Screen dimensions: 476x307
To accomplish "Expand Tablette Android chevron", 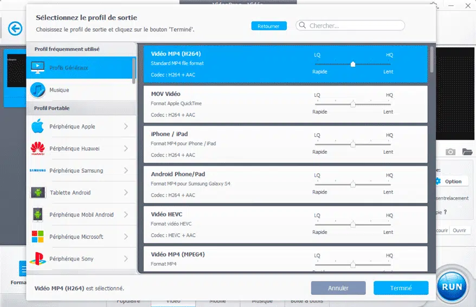I will point(126,192).
